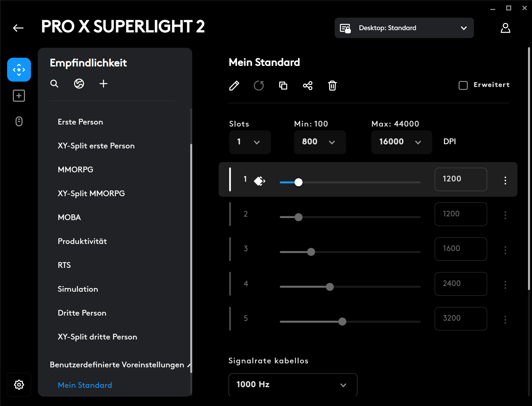Select the XY-Split erste Person preset
The image size is (532, 406).
[96, 146]
